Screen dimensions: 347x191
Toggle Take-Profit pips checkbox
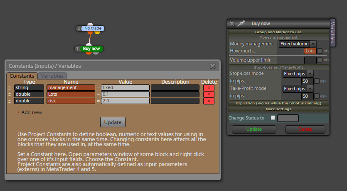pos(317,96)
